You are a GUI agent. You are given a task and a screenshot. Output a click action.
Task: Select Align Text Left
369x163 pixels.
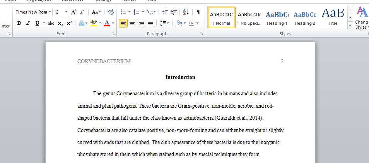pyautogui.click(x=123, y=23)
